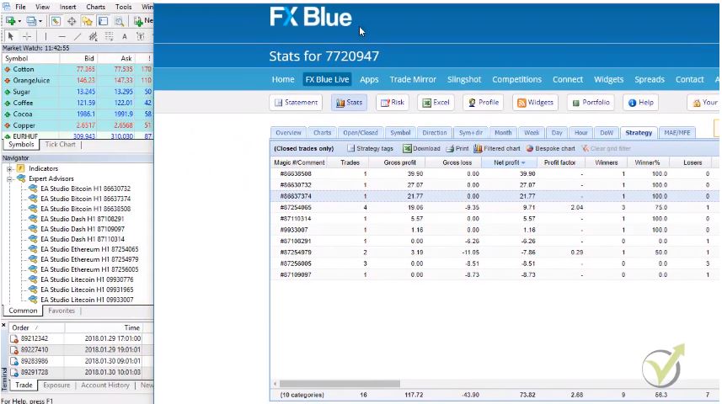Click the Risk button
This screenshot has width=722, height=404.
[x=393, y=103]
